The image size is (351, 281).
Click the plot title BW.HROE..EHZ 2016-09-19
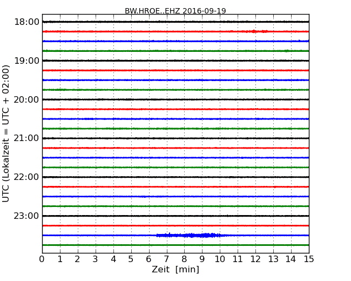click(x=175, y=11)
